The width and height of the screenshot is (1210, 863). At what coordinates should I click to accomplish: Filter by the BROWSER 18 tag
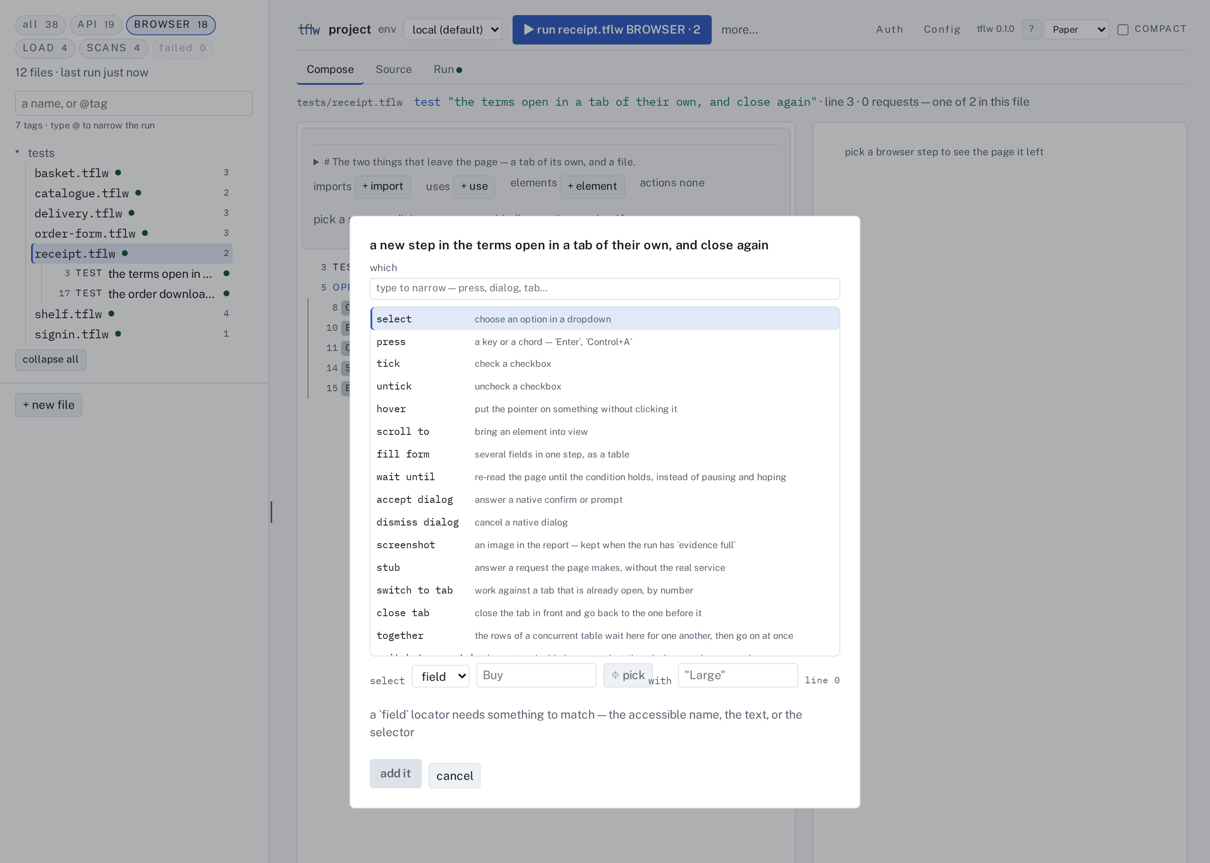(171, 24)
